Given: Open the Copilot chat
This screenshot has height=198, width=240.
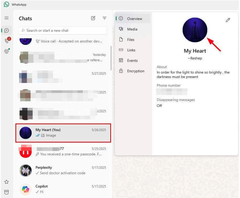Looking at the screenshot, I should (x=63, y=189).
